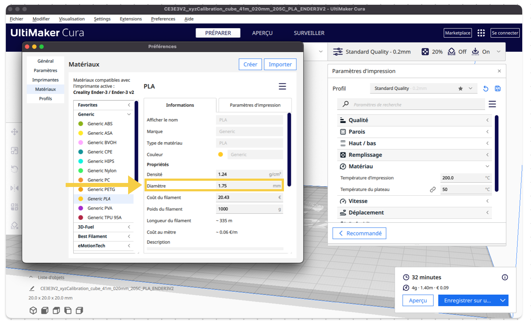Screen dimensions: 531x325
Task: Open the Marketplace button
Action: pos(458,33)
